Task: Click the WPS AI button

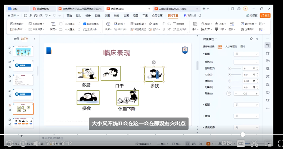Action: pyautogui.click(x=190, y=16)
